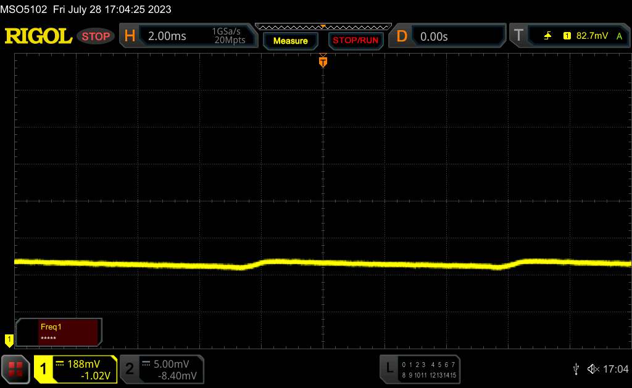Toggle channel 1 using its yellow badge
Image resolution: width=632 pixels, height=388 pixels.
click(x=43, y=369)
